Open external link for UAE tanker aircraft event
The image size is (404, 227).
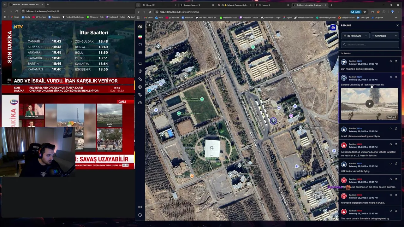pyautogui.click(x=396, y=164)
